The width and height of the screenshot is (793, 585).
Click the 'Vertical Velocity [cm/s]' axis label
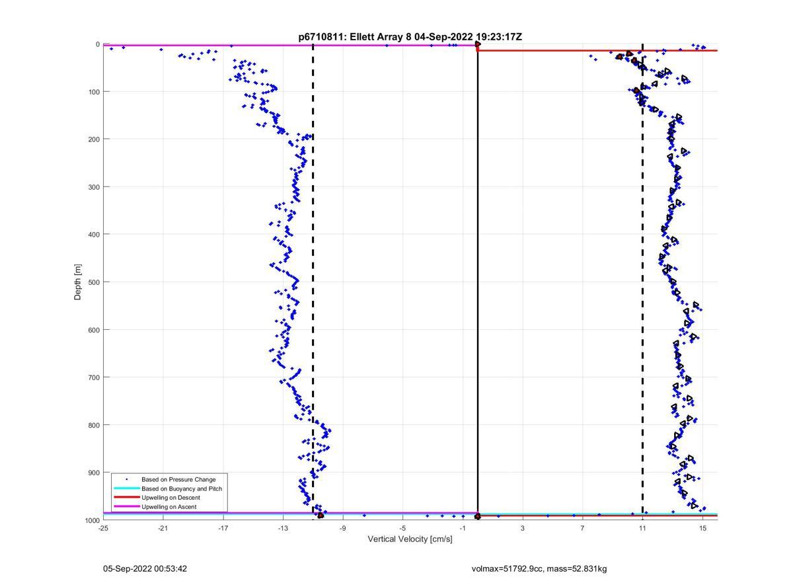[x=410, y=539]
